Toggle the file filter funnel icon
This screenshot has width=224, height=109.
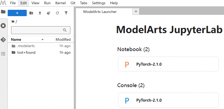pyautogui.click(x=66, y=13)
